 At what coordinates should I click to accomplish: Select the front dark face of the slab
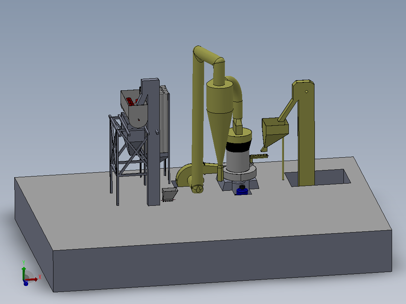pyautogui.click(x=223, y=261)
